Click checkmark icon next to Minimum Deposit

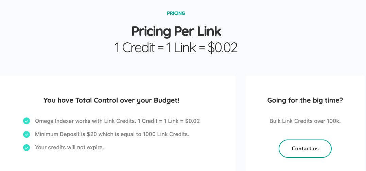tap(27, 134)
